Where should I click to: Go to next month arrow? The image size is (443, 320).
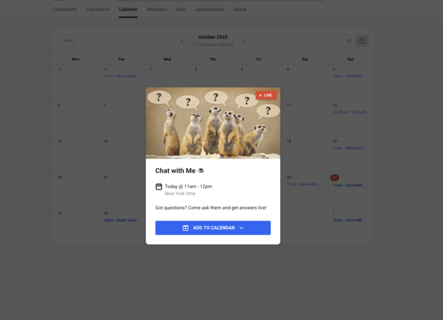[x=244, y=41]
